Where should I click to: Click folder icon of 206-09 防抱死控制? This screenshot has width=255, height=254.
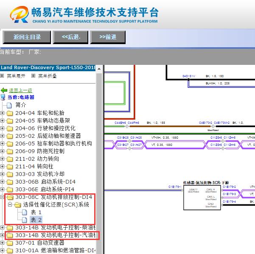(x=10, y=151)
